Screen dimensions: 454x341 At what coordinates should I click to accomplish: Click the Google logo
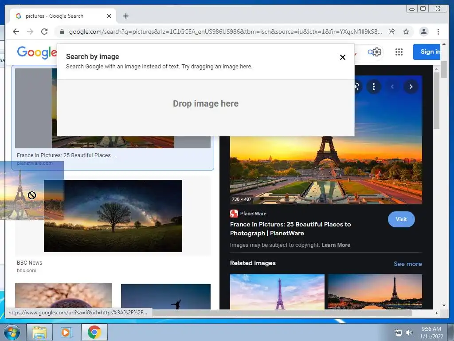point(37,52)
